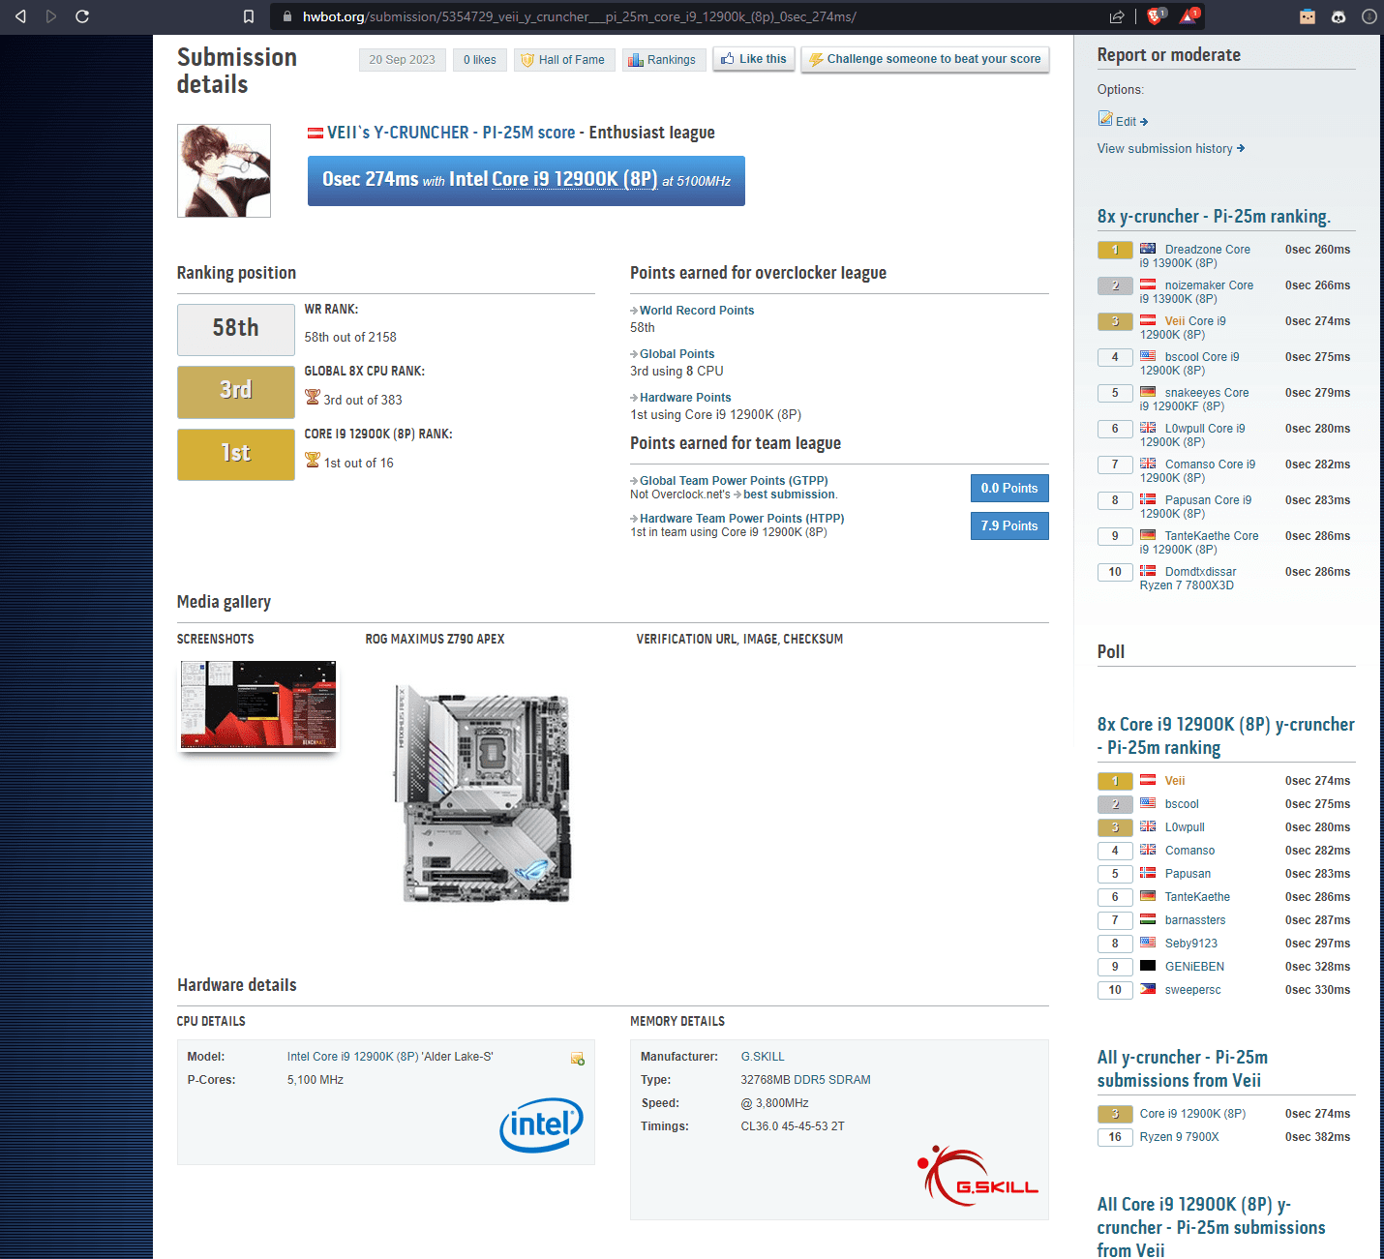
Task: Click the thumbs-up icon on Like this
Action: tap(728, 59)
